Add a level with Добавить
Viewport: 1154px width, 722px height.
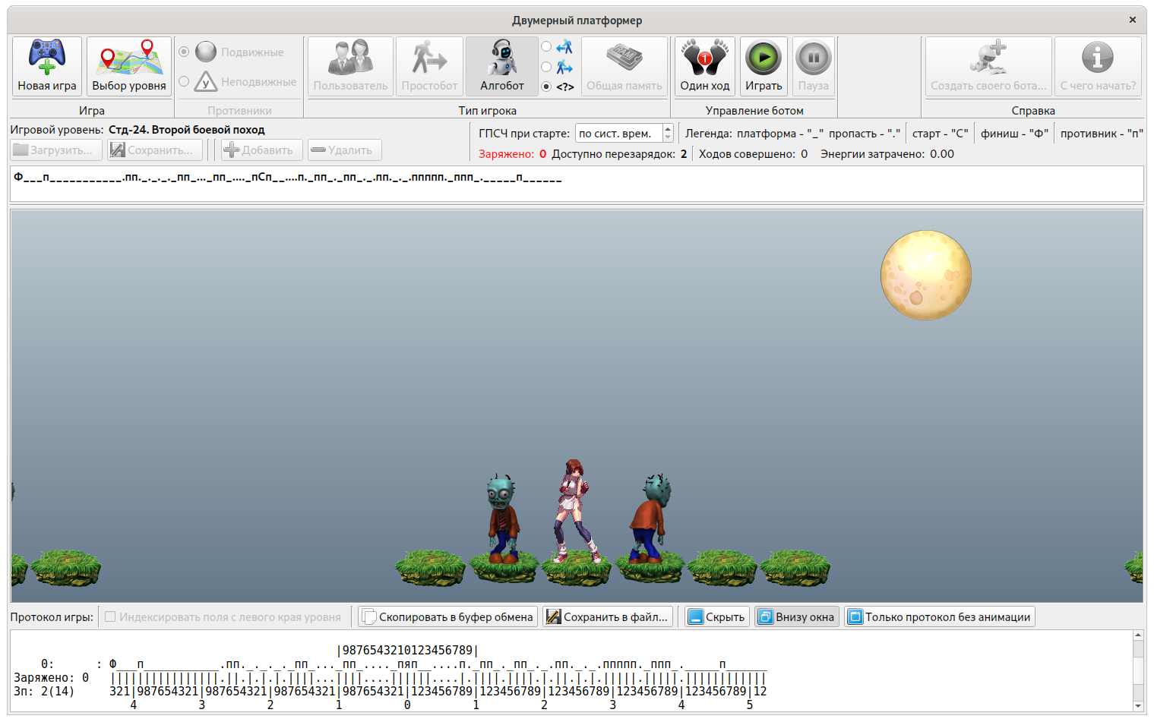point(262,150)
